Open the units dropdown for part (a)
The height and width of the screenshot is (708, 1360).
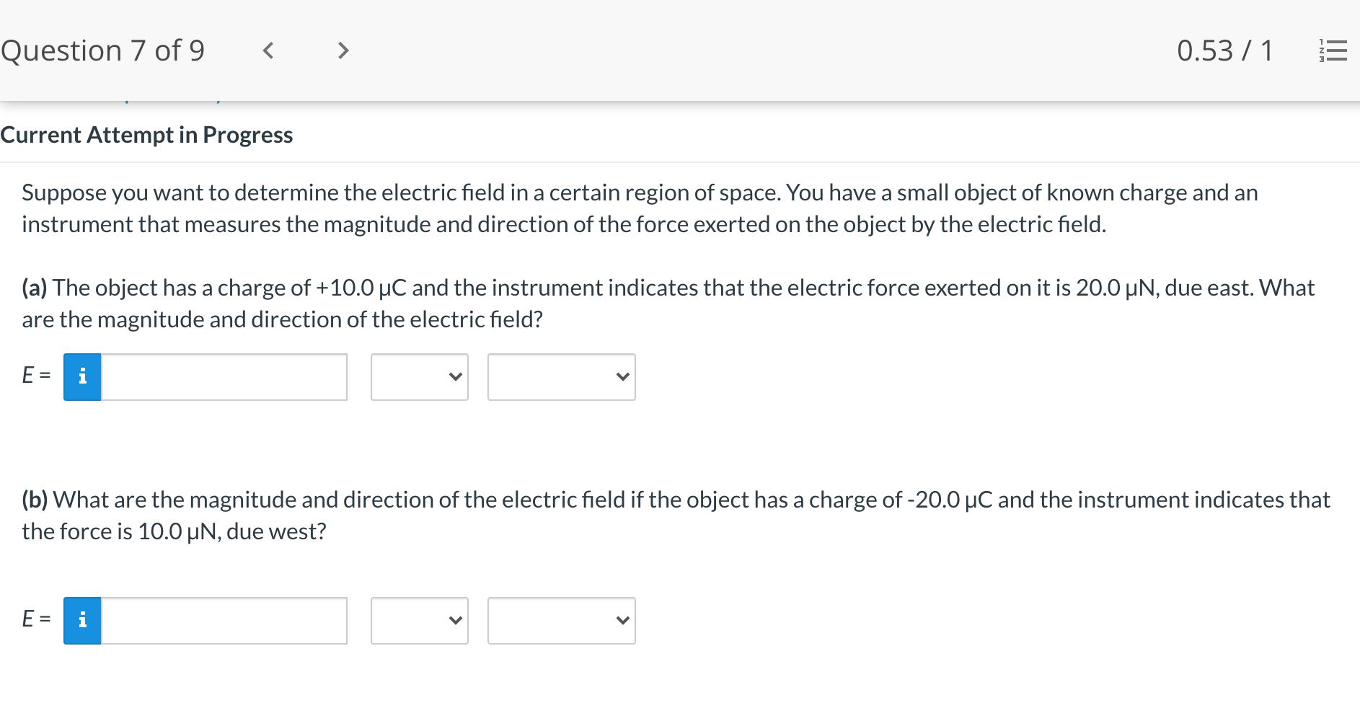click(x=419, y=376)
